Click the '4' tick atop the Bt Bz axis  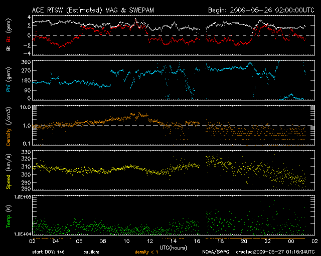click(x=29, y=17)
